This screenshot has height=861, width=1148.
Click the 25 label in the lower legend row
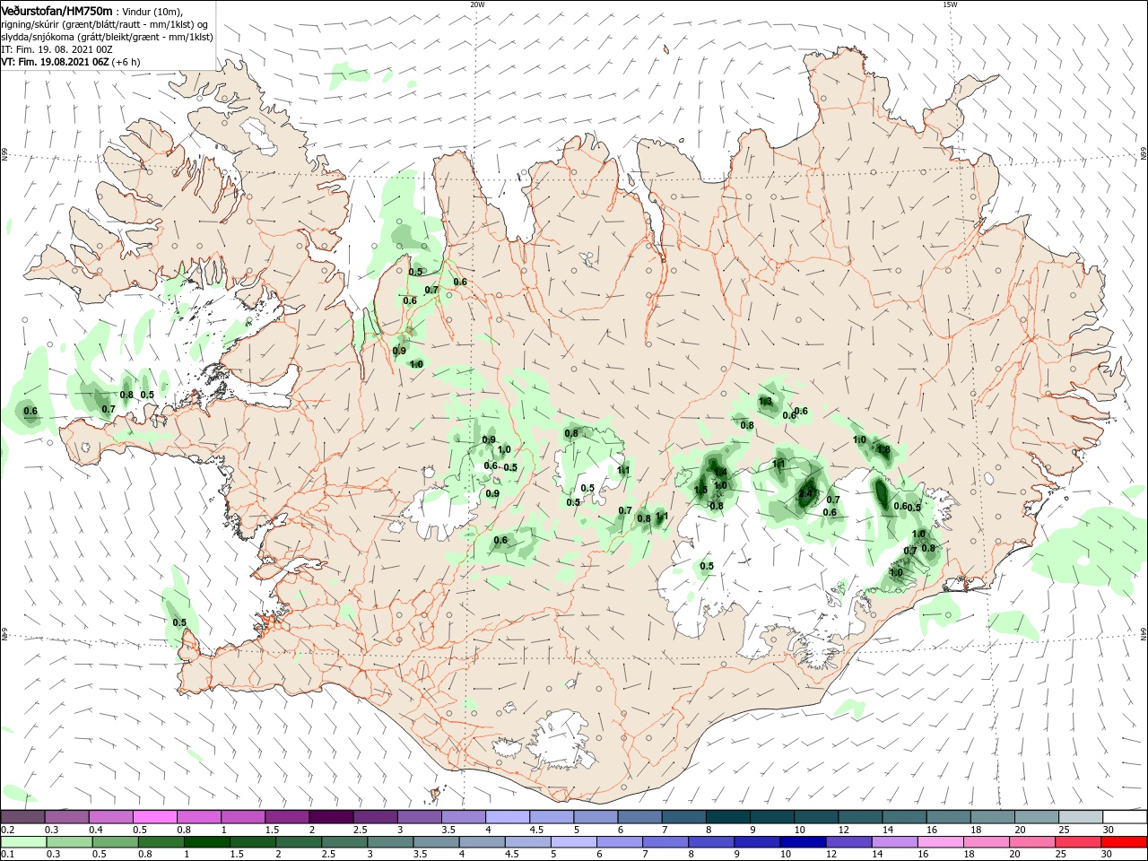point(1061,854)
